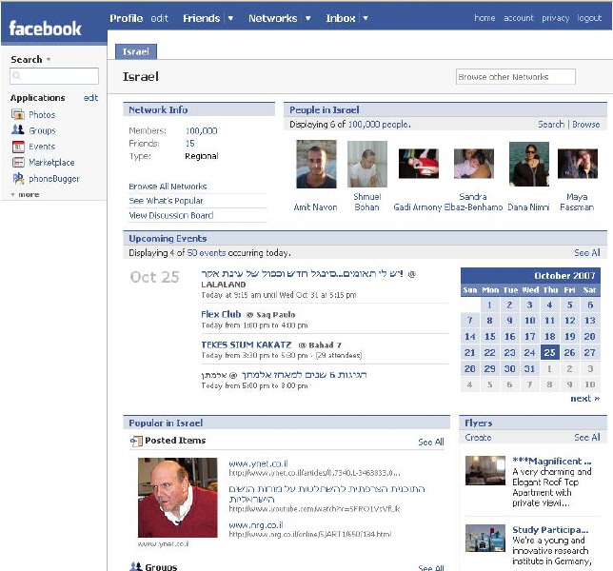Viewport: 613px width, 571px height.
Task: Open Amit Navon's profile photo
Action: pos(316,164)
